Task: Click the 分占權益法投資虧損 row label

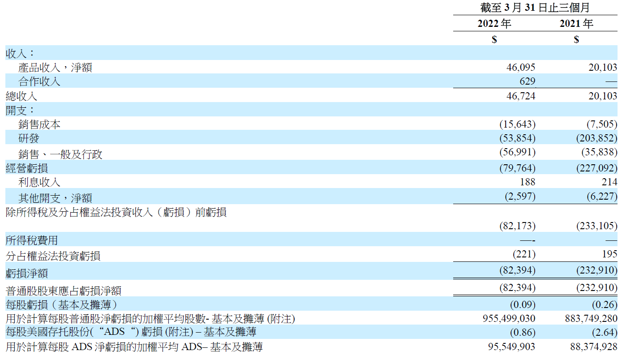Action: pos(53,256)
